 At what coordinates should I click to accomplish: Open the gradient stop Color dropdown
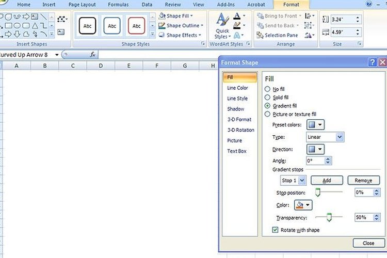(303, 205)
